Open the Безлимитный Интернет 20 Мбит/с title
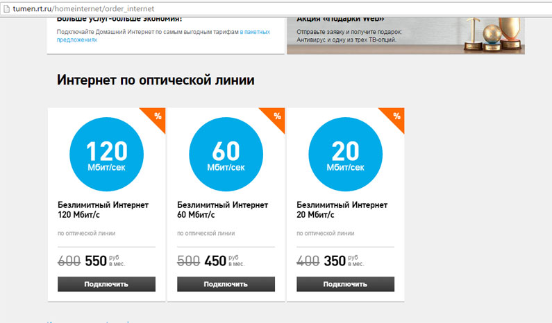Viewport: 552px width, 323px height. (x=342, y=210)
